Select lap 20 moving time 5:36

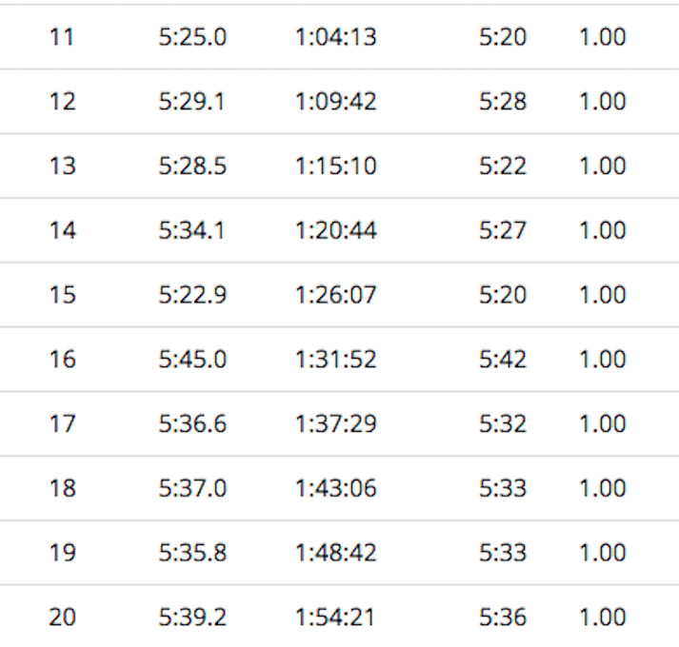(502, 618)
